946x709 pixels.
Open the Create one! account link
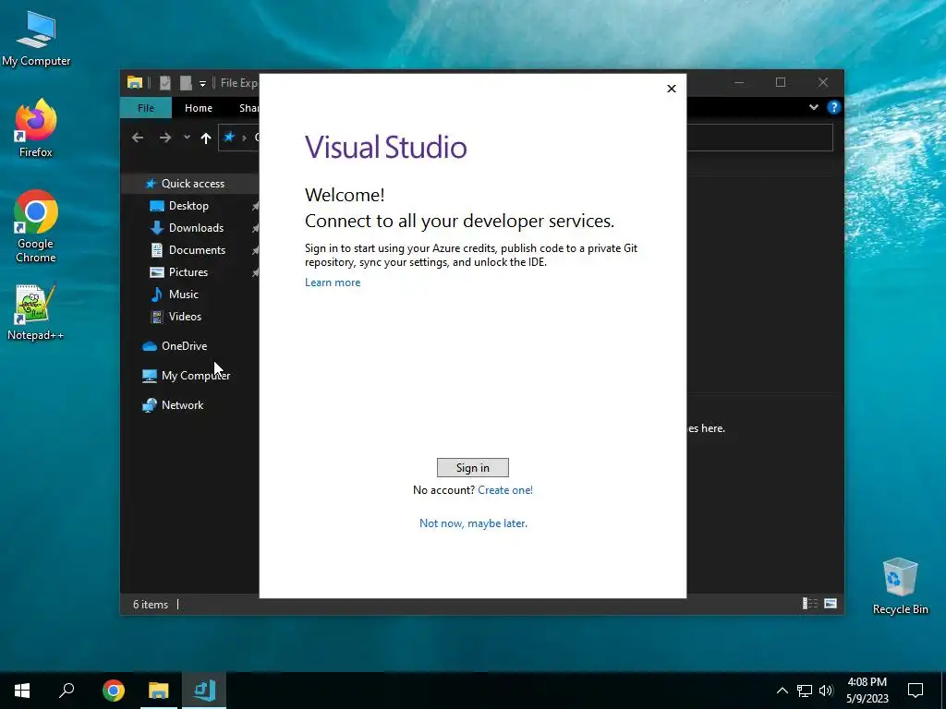click(505, 490)
